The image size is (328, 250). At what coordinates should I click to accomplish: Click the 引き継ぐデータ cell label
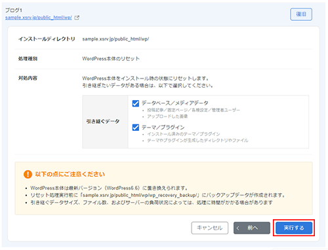[103, 121]
